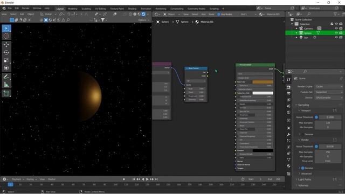Open the Object Data properties tab
Image resolution: width=345 pixels, height=194 pixels.
[x=289, y=160]
